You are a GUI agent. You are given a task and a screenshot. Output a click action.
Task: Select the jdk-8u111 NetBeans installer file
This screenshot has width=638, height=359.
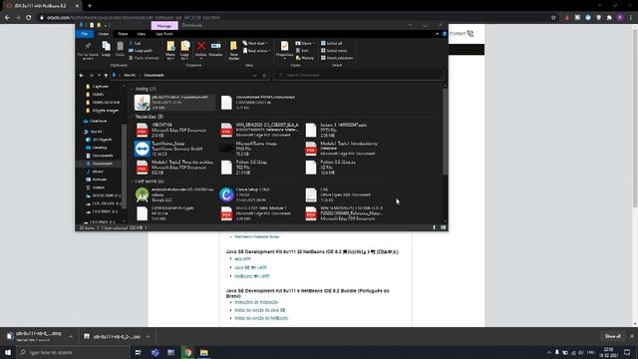174,102
